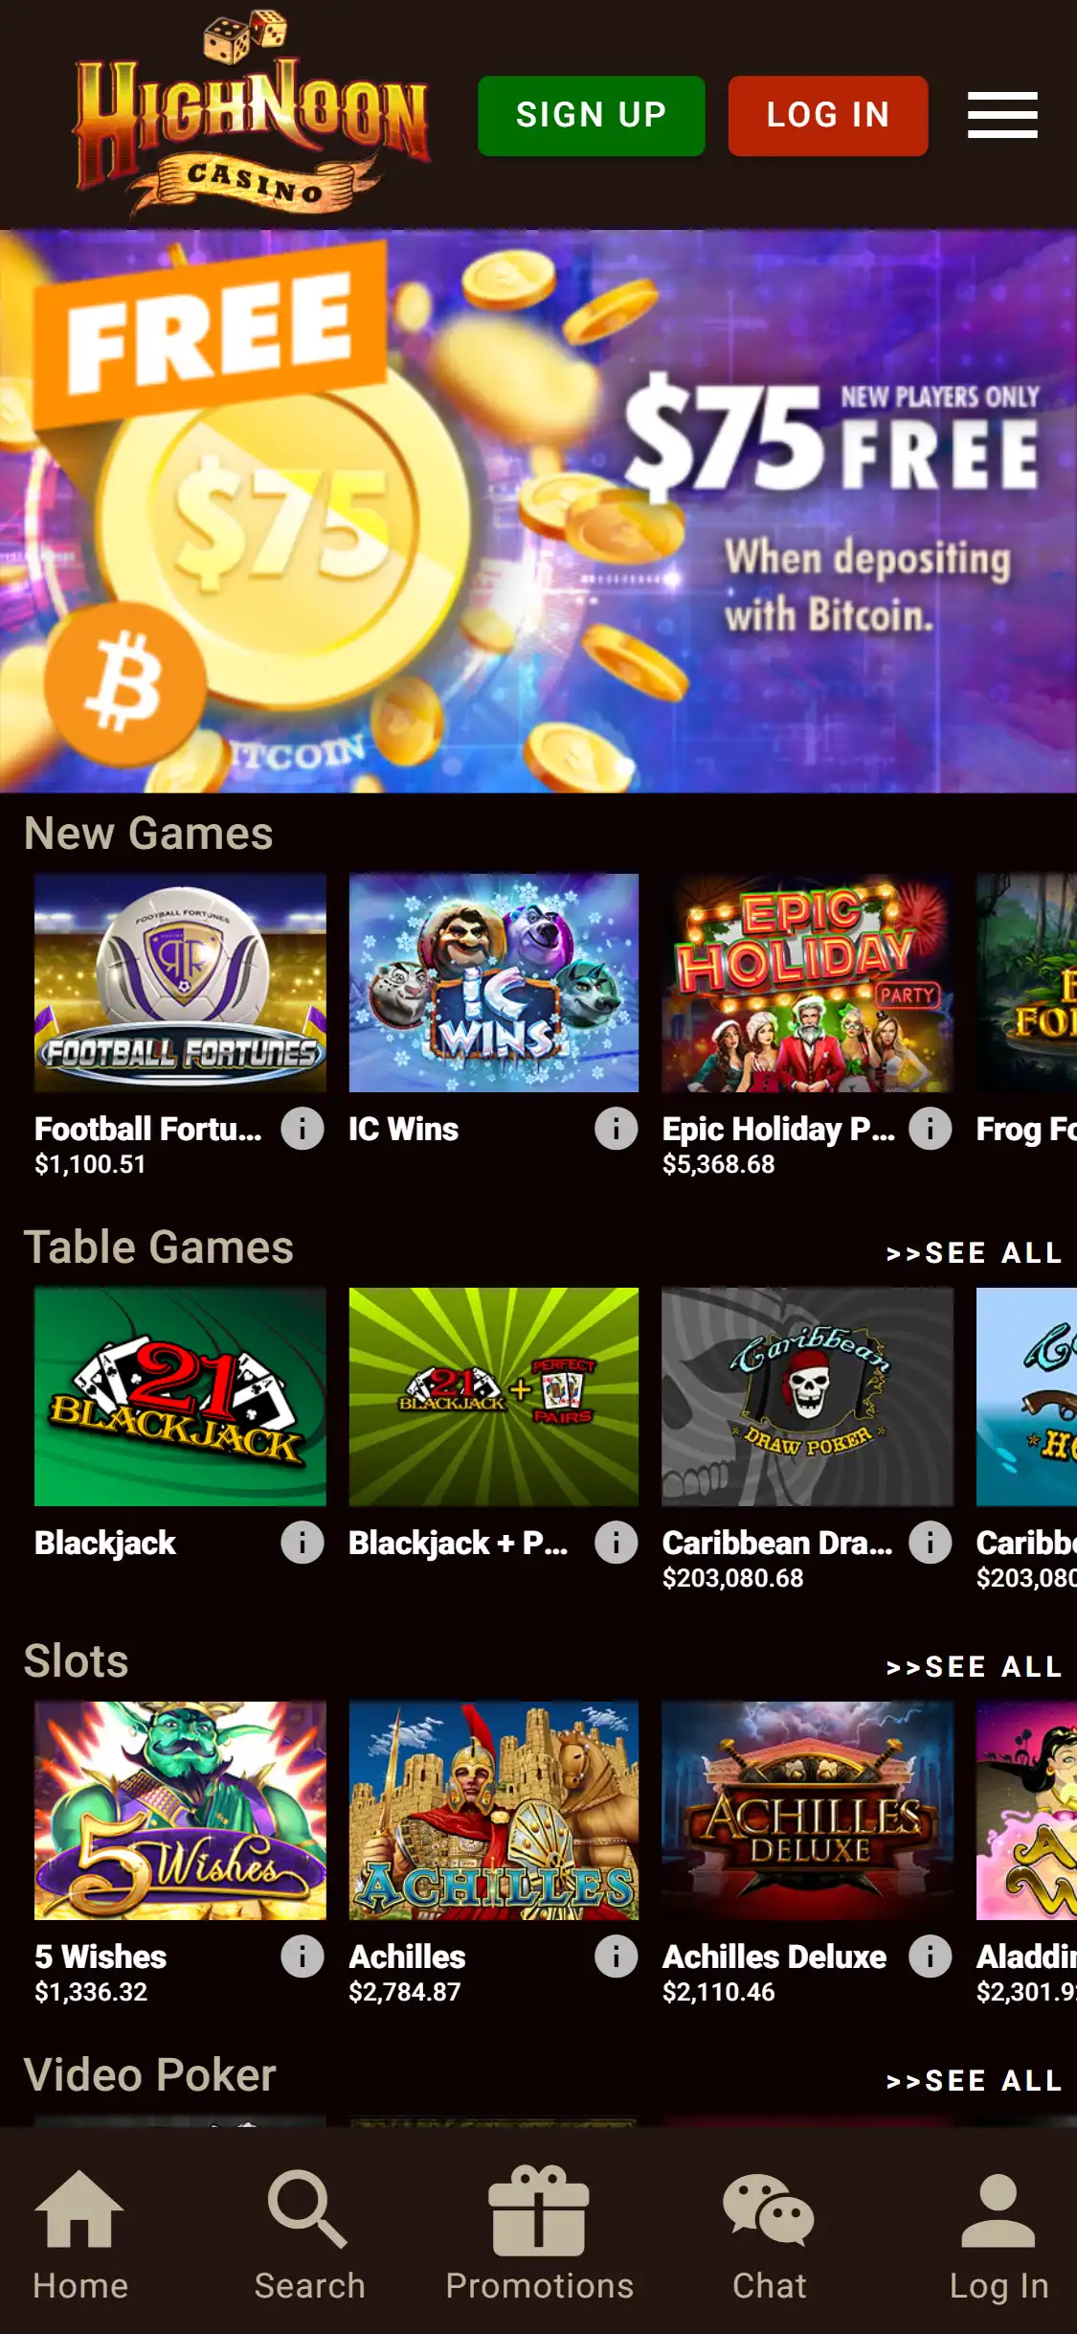Launch the Achilles slot game thumbnail
The height and width of the screenshot is (2334, 1077).
(x=493, y=1810)
